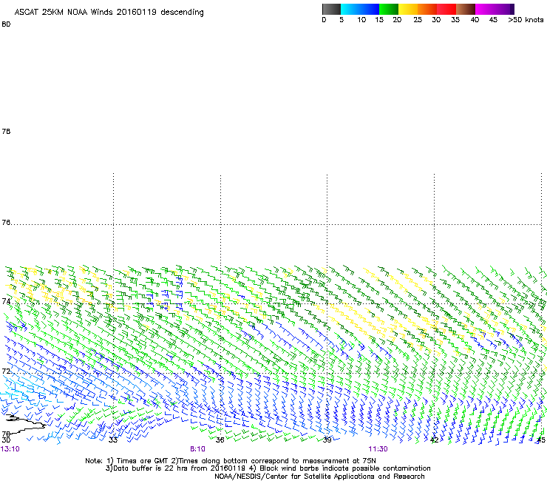
Task: Select the magenta-purple 40-50 knots legend color
Action: [x=495, y=9]
